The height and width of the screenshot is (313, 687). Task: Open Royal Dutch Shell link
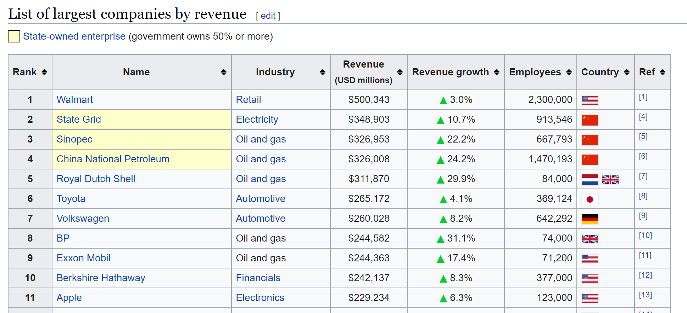pyautogui.click(x=96, y=179)
